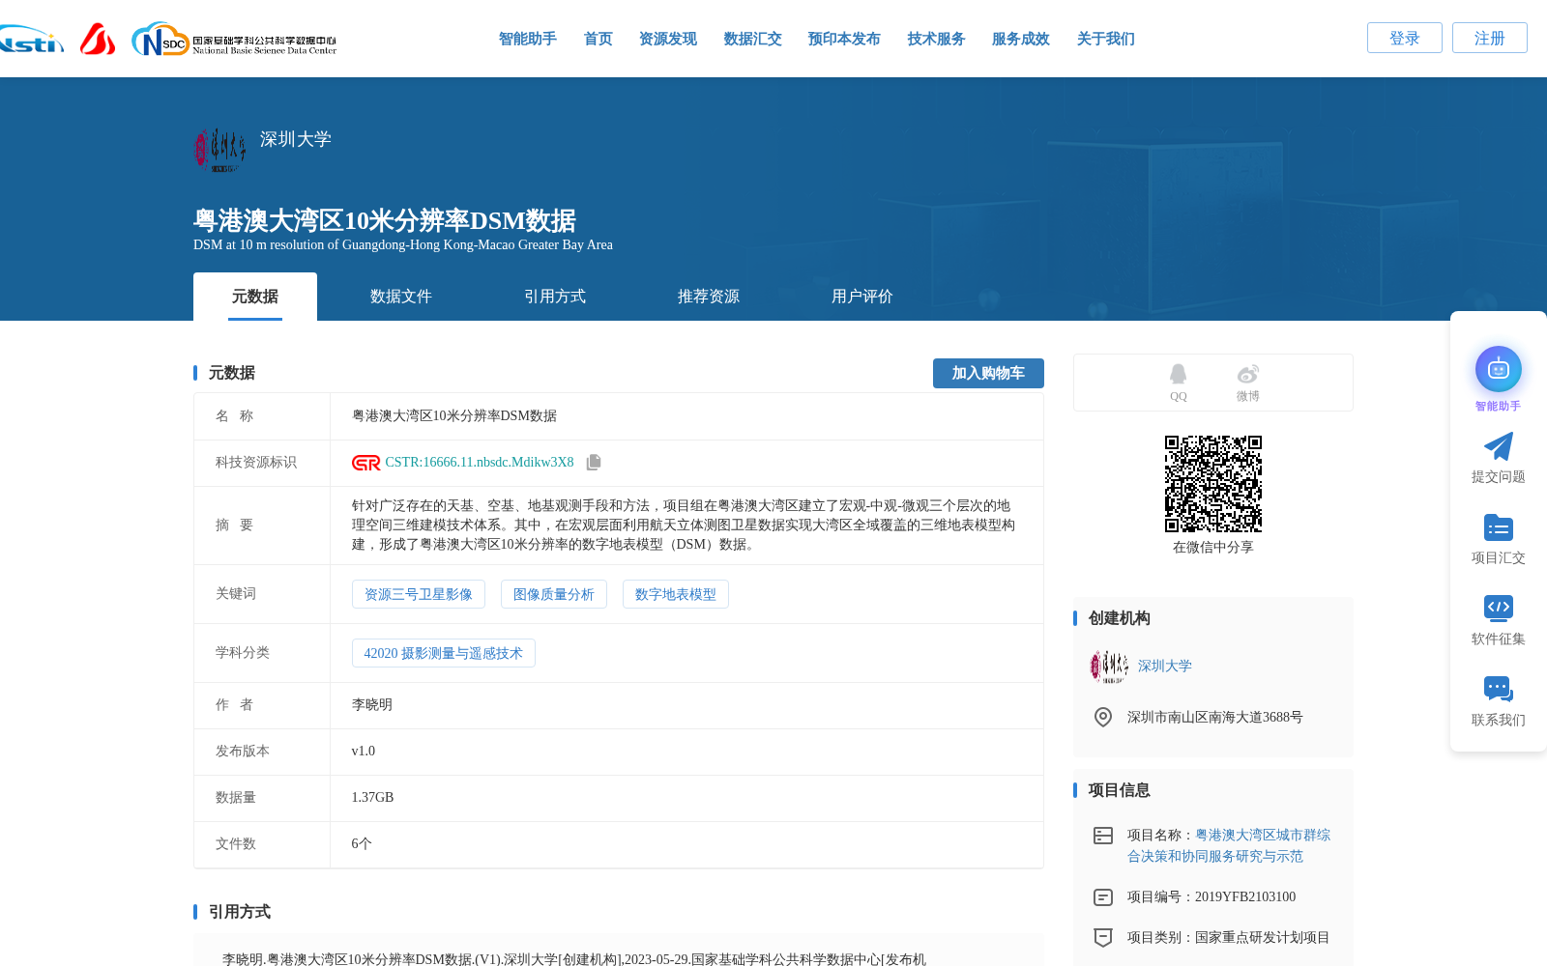Select the 资源三号卫星影像 keyword tag
The image size is (1547, 966).
(419, 594)
